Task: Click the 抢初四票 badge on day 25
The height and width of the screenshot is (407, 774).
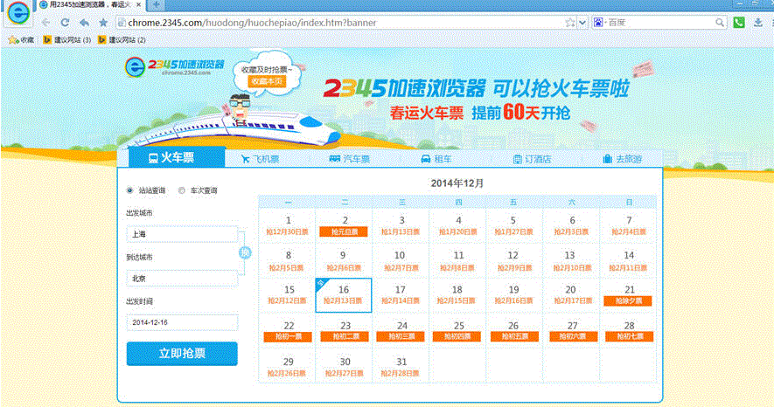Action: [x=457, y=336]
